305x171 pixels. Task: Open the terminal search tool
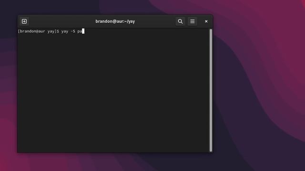pos(180,21)
